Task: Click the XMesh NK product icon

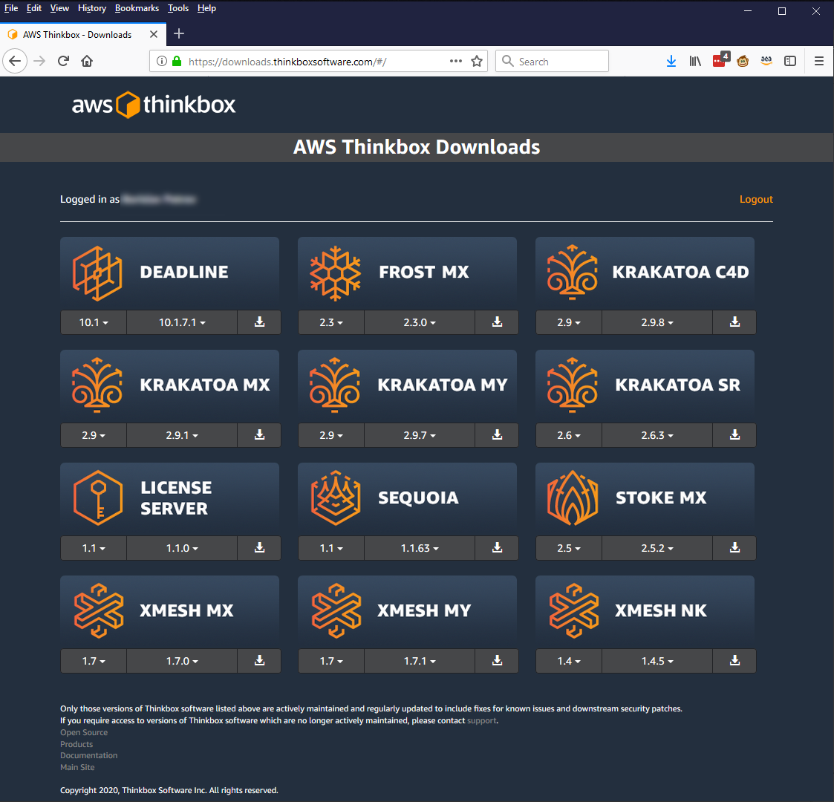Action: [x=572, y=610]
